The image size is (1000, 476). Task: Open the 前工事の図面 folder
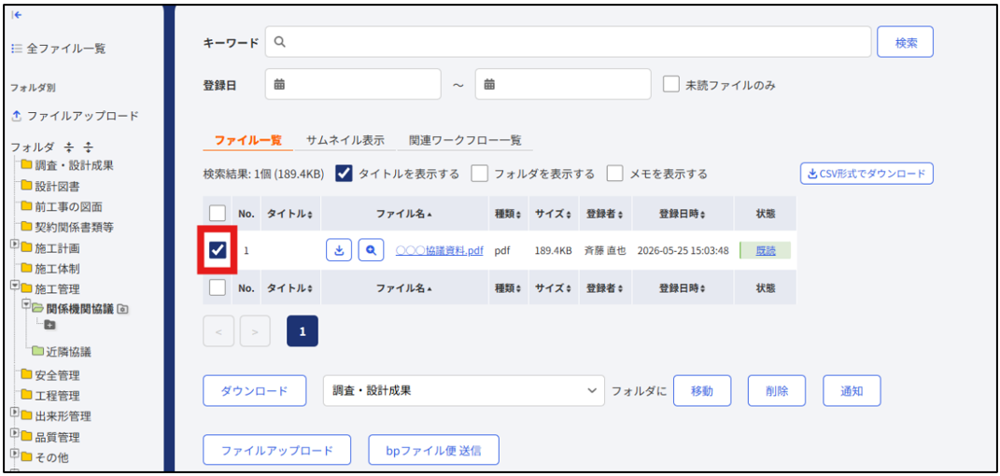pos(62,206)
